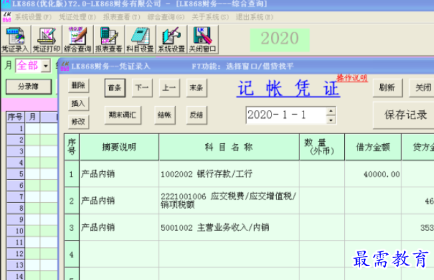
Task: Click the 插入 button
Action: (79, 104)
